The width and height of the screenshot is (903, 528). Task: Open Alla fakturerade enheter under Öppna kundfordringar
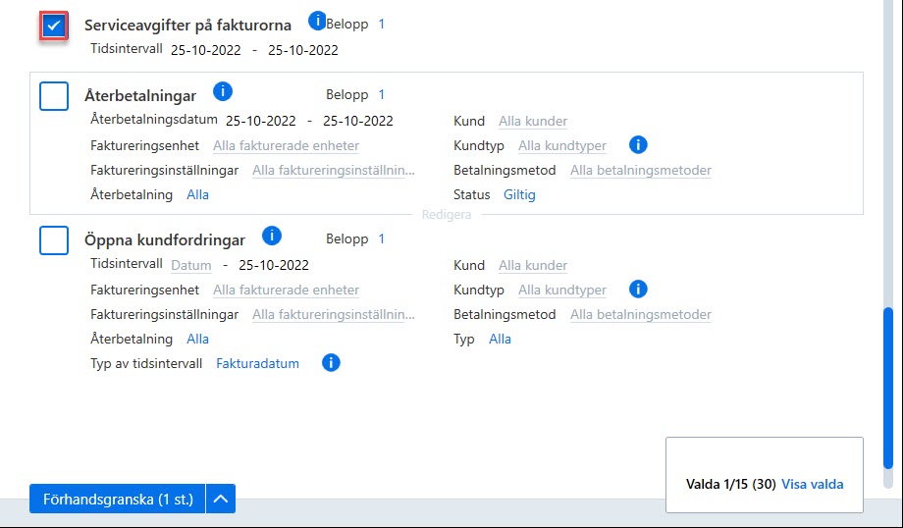click(286, 290)
